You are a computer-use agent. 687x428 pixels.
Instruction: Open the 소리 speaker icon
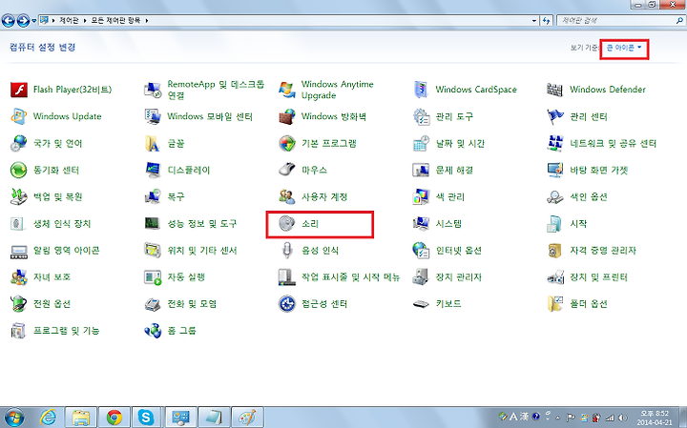tap(287, 224)
